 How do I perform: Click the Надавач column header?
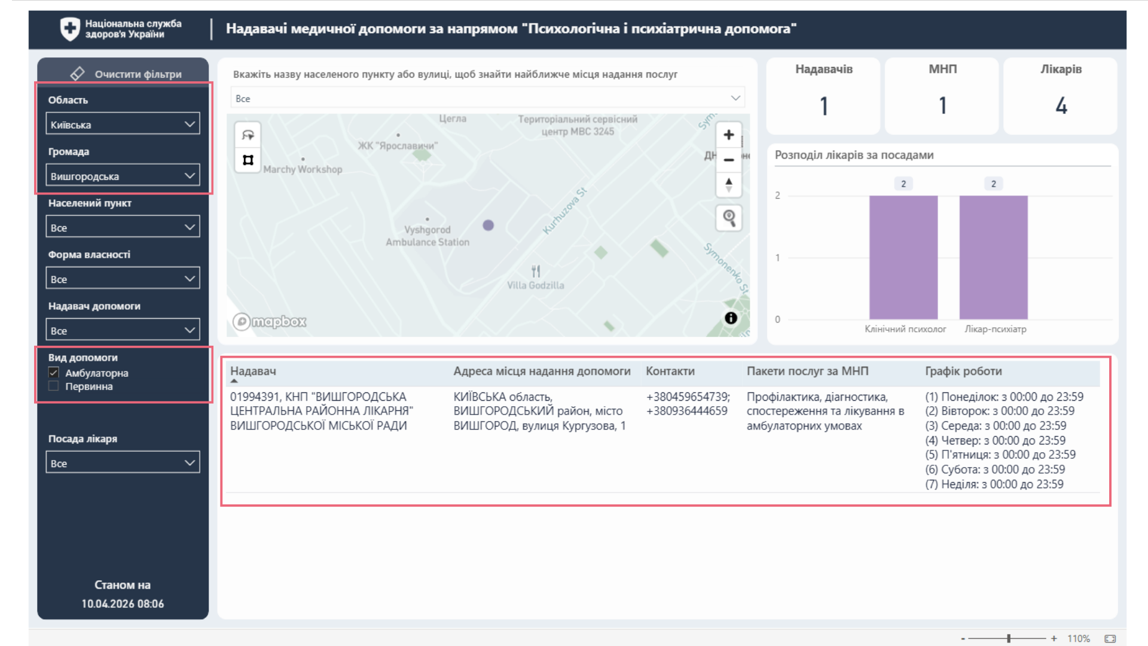click(253, 371)
